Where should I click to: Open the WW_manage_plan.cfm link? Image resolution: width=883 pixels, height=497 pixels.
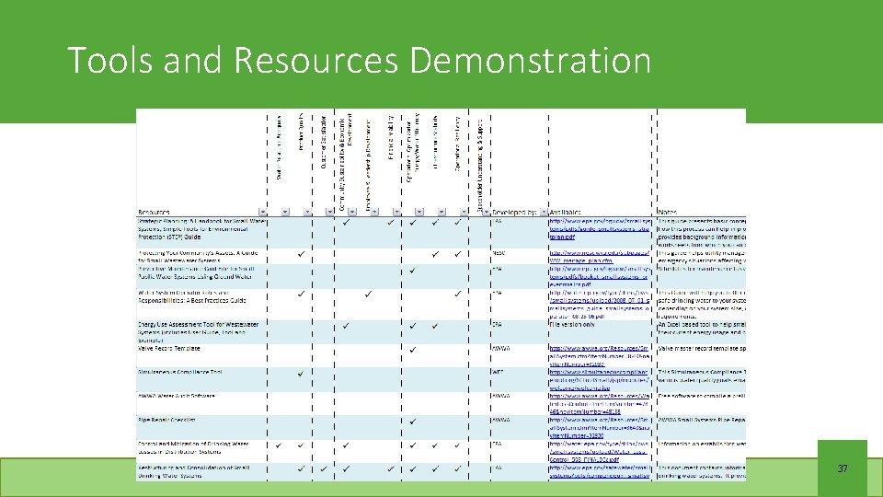pos(599,257)
